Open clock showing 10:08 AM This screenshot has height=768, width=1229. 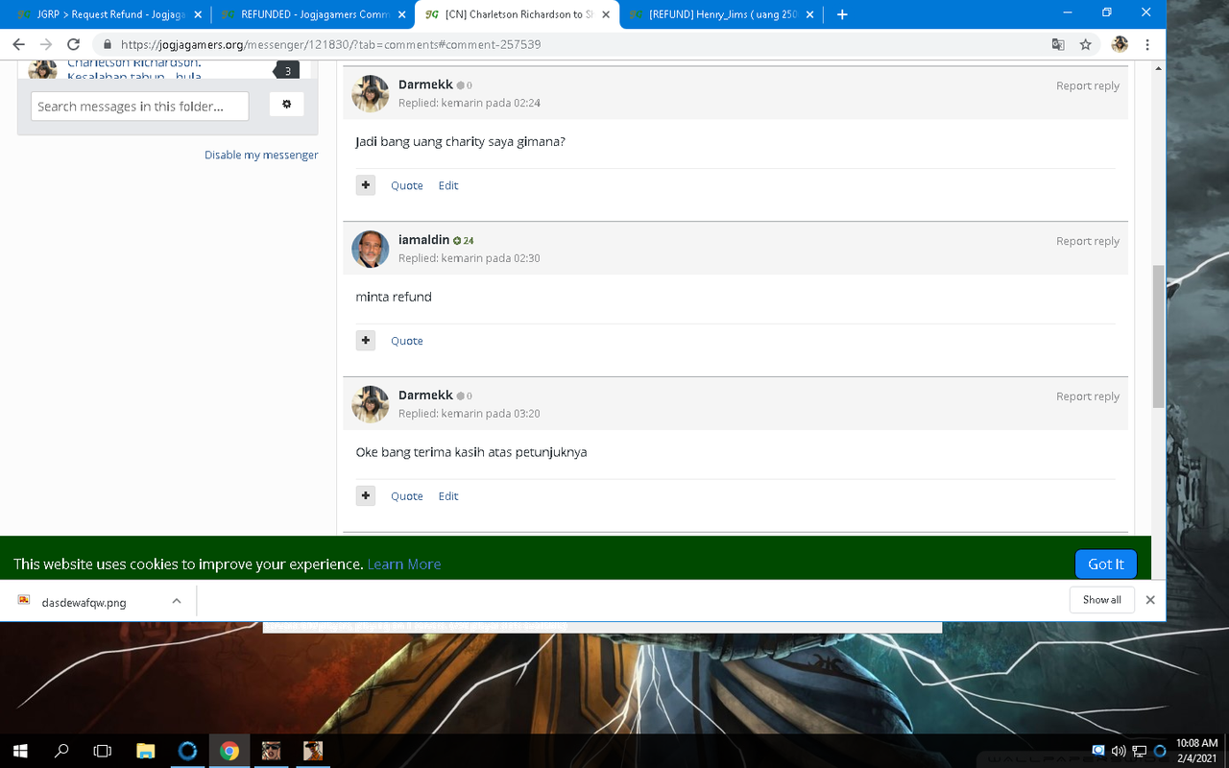pos(1196,750)
